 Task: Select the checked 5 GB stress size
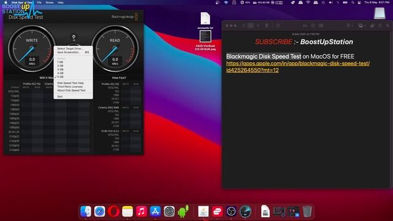click(73, 77)
